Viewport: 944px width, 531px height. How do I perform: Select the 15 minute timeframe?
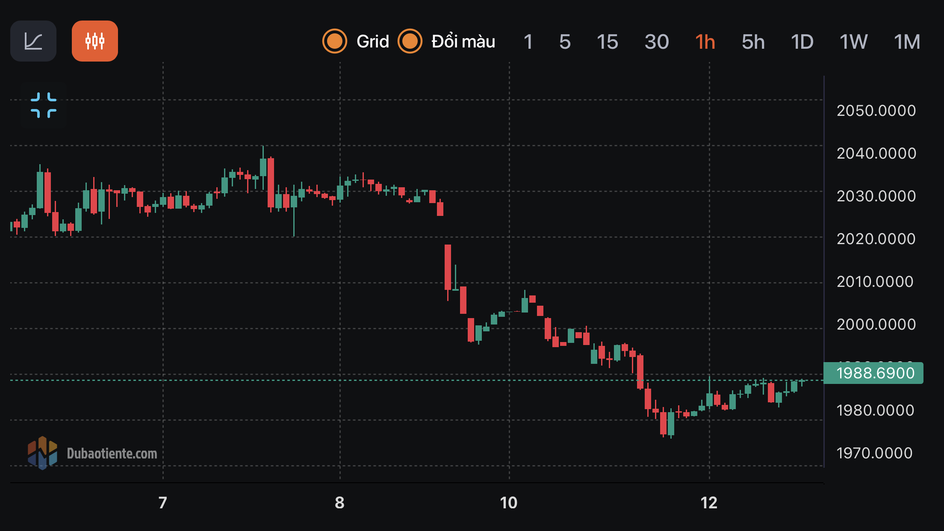click(607, 42)
